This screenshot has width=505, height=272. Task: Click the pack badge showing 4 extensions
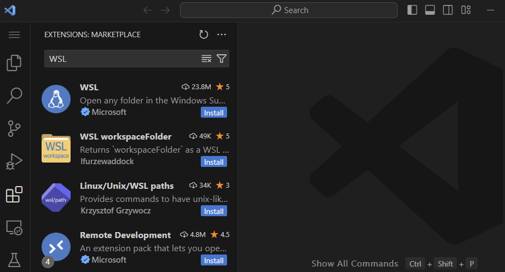coord(48,262)
